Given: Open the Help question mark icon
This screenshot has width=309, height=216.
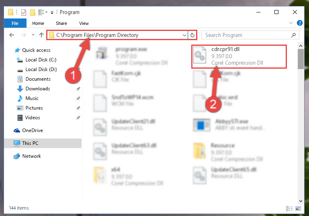Looking at the screenshot, I should coord(299,23).
